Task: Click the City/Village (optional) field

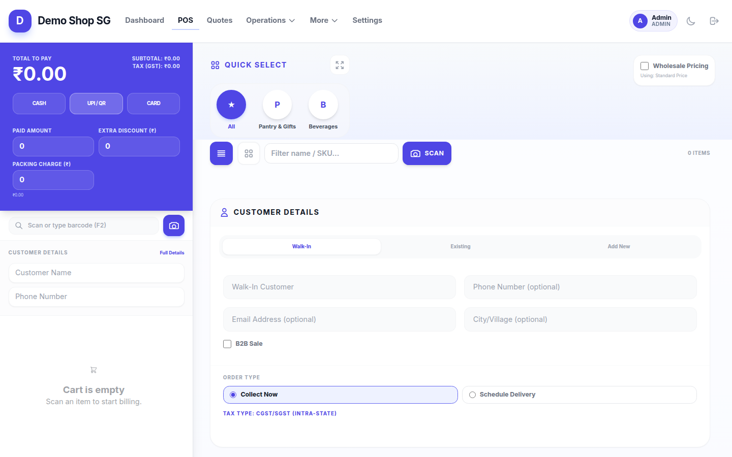Action: pyautogui.click(x=581, y=320)
